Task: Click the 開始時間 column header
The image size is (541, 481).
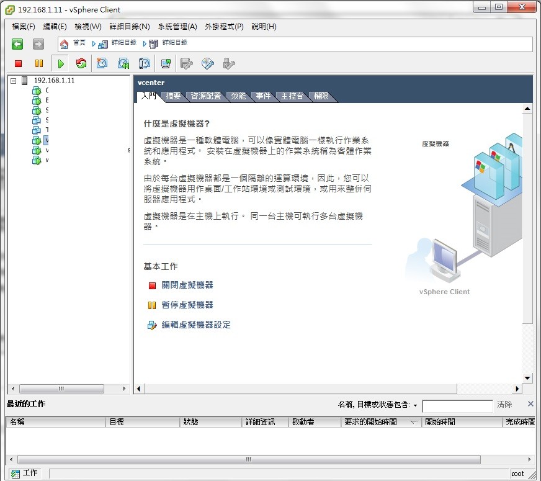Action: (462, 422)
